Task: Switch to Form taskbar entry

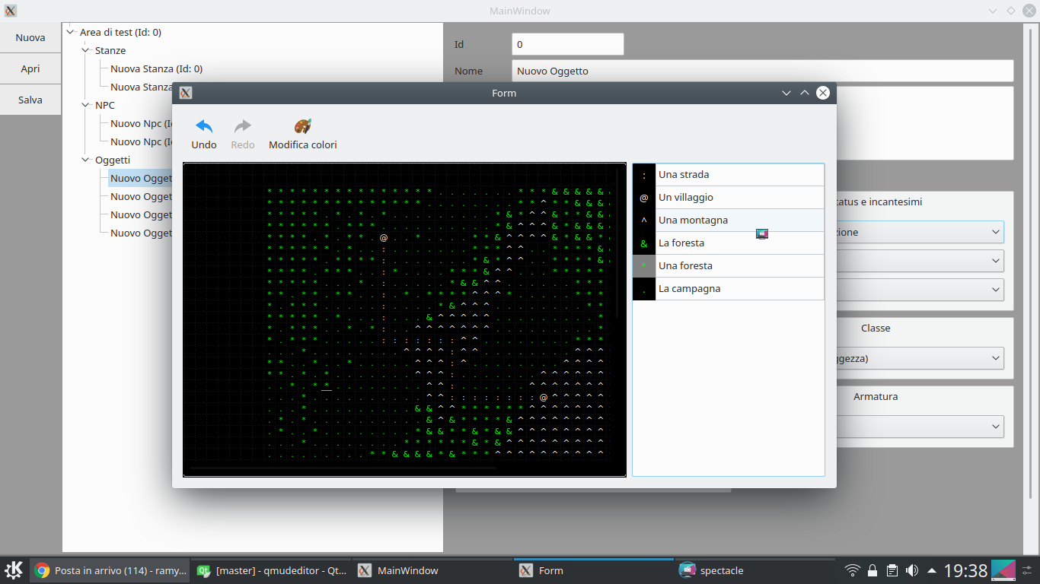Action: point(594,570)
